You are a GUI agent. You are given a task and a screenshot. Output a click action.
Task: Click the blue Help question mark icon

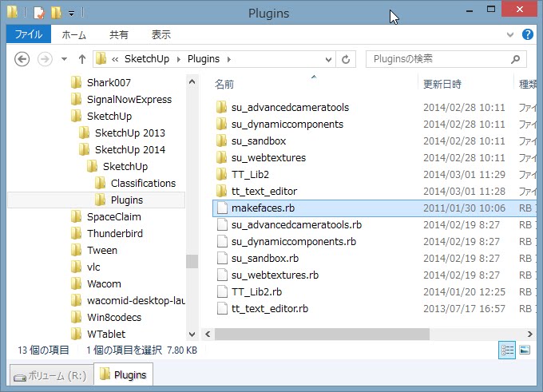(x=528, y=34)
